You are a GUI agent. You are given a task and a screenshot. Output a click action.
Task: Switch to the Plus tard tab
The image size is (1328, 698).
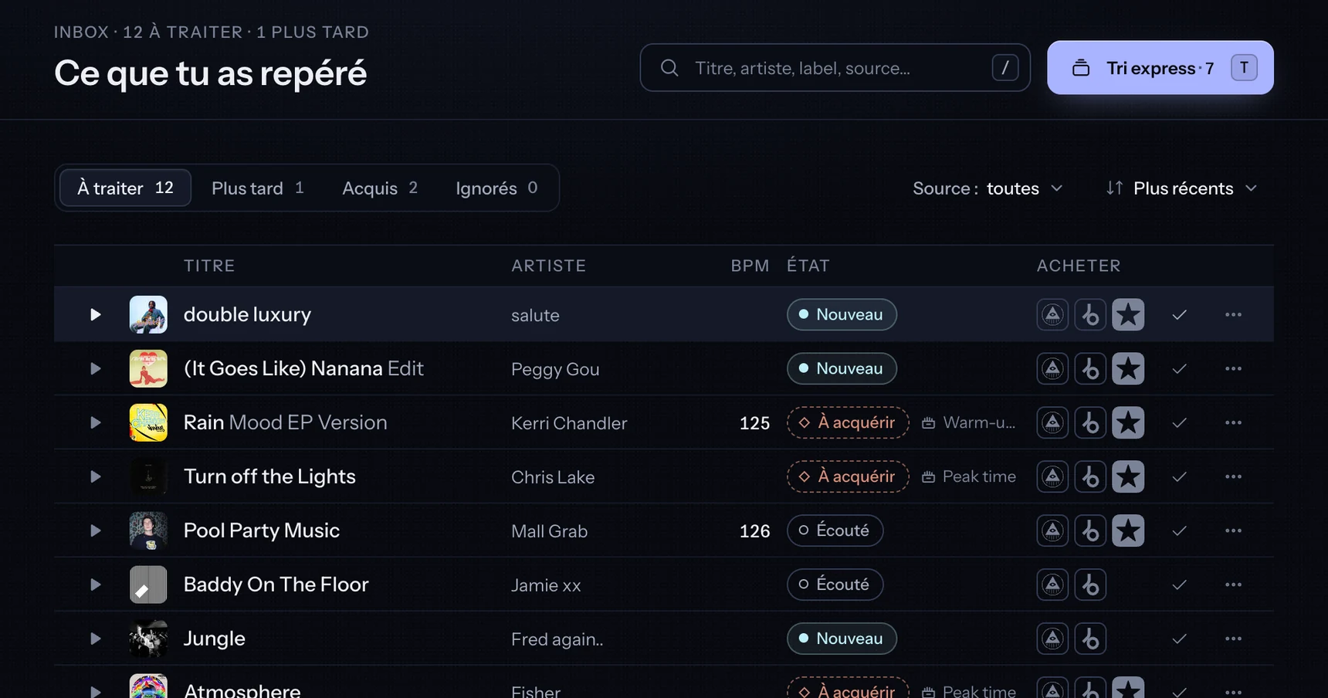click(x=257, y=188)
